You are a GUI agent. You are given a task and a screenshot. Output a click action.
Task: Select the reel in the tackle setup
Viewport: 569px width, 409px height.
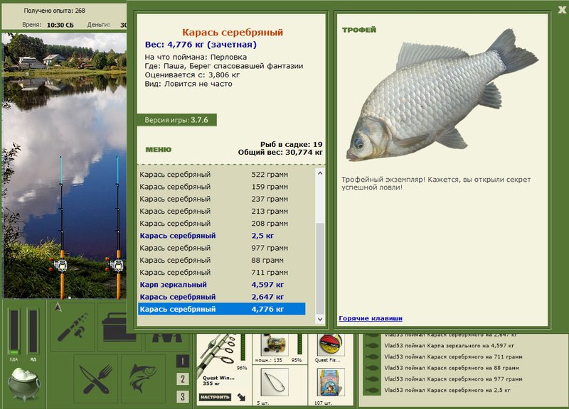(275, 344)
